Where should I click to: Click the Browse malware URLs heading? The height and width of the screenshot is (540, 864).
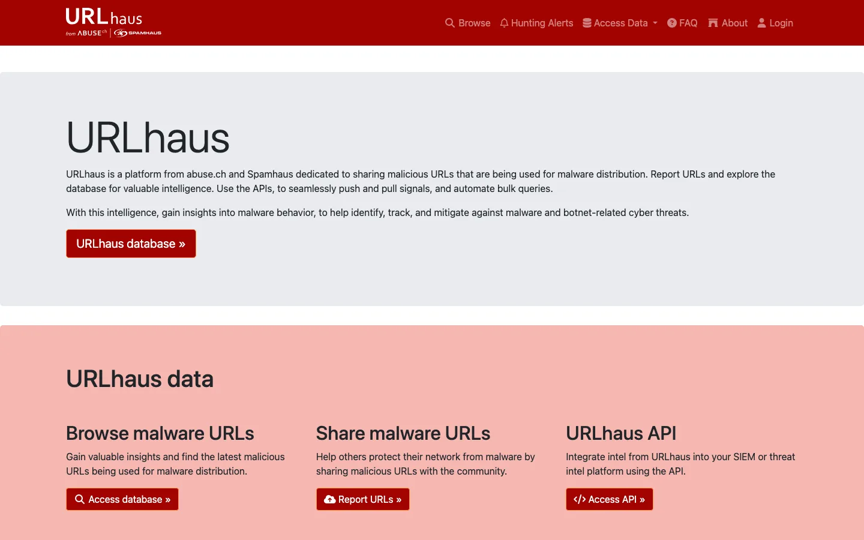click(160, 433)
